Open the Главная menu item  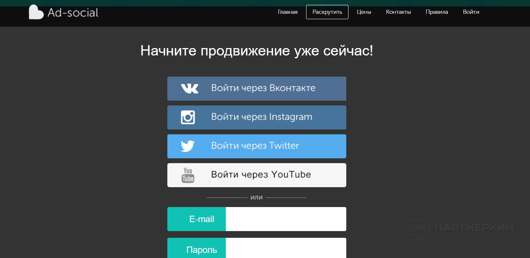pos(288,12)
